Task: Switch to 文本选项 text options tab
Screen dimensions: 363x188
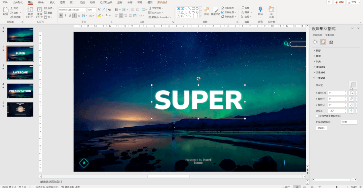Action: coord(330,35)
